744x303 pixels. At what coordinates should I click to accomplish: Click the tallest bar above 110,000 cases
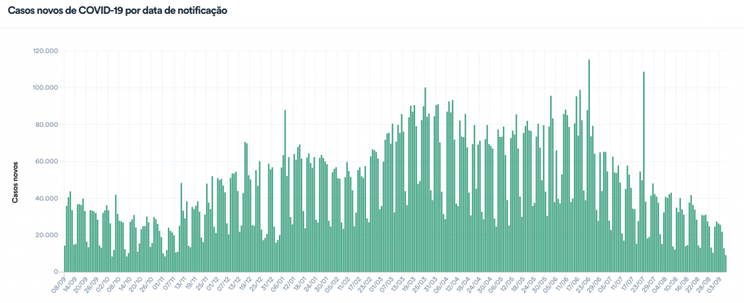click(589, 167)
